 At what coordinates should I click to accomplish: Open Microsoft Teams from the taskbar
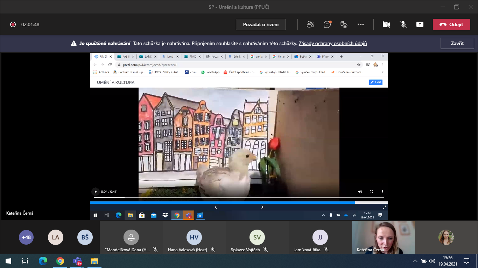(77, 261)
